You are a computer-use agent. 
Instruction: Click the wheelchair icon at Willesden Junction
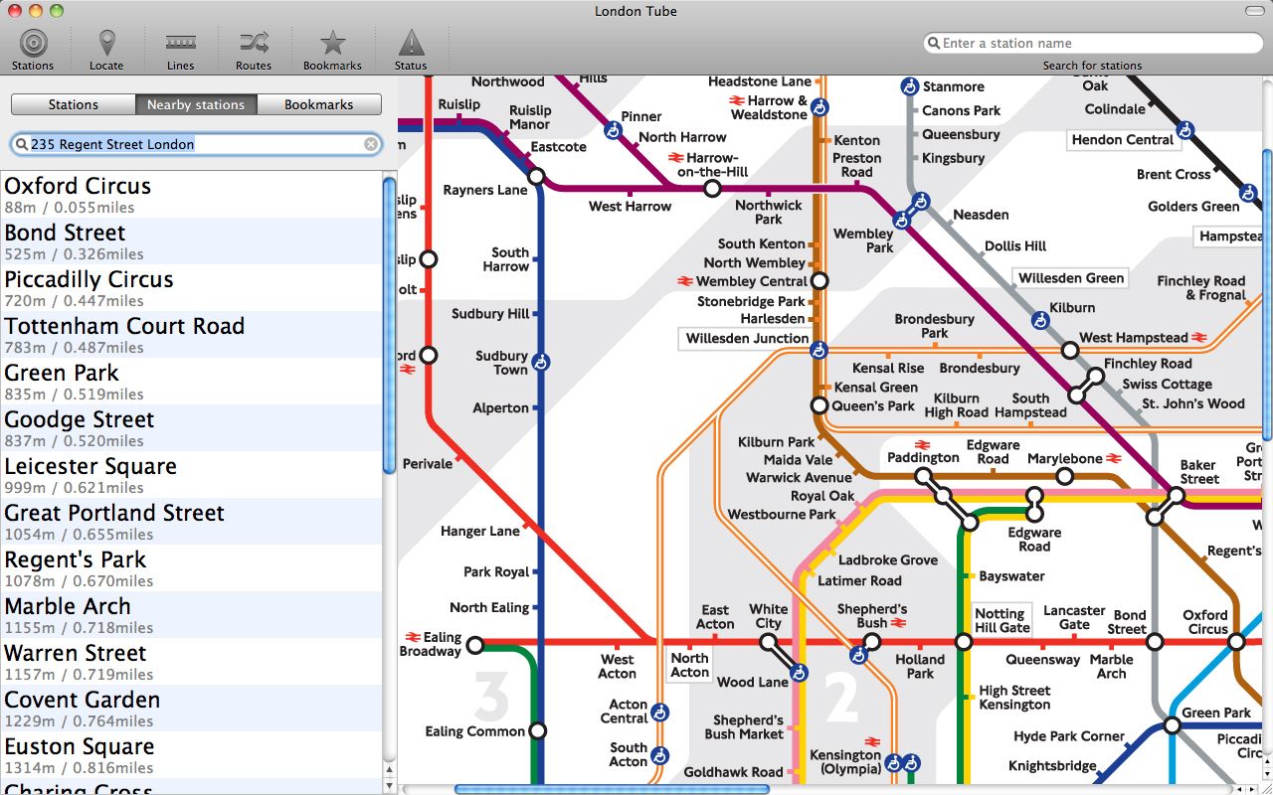pos(819,350)
